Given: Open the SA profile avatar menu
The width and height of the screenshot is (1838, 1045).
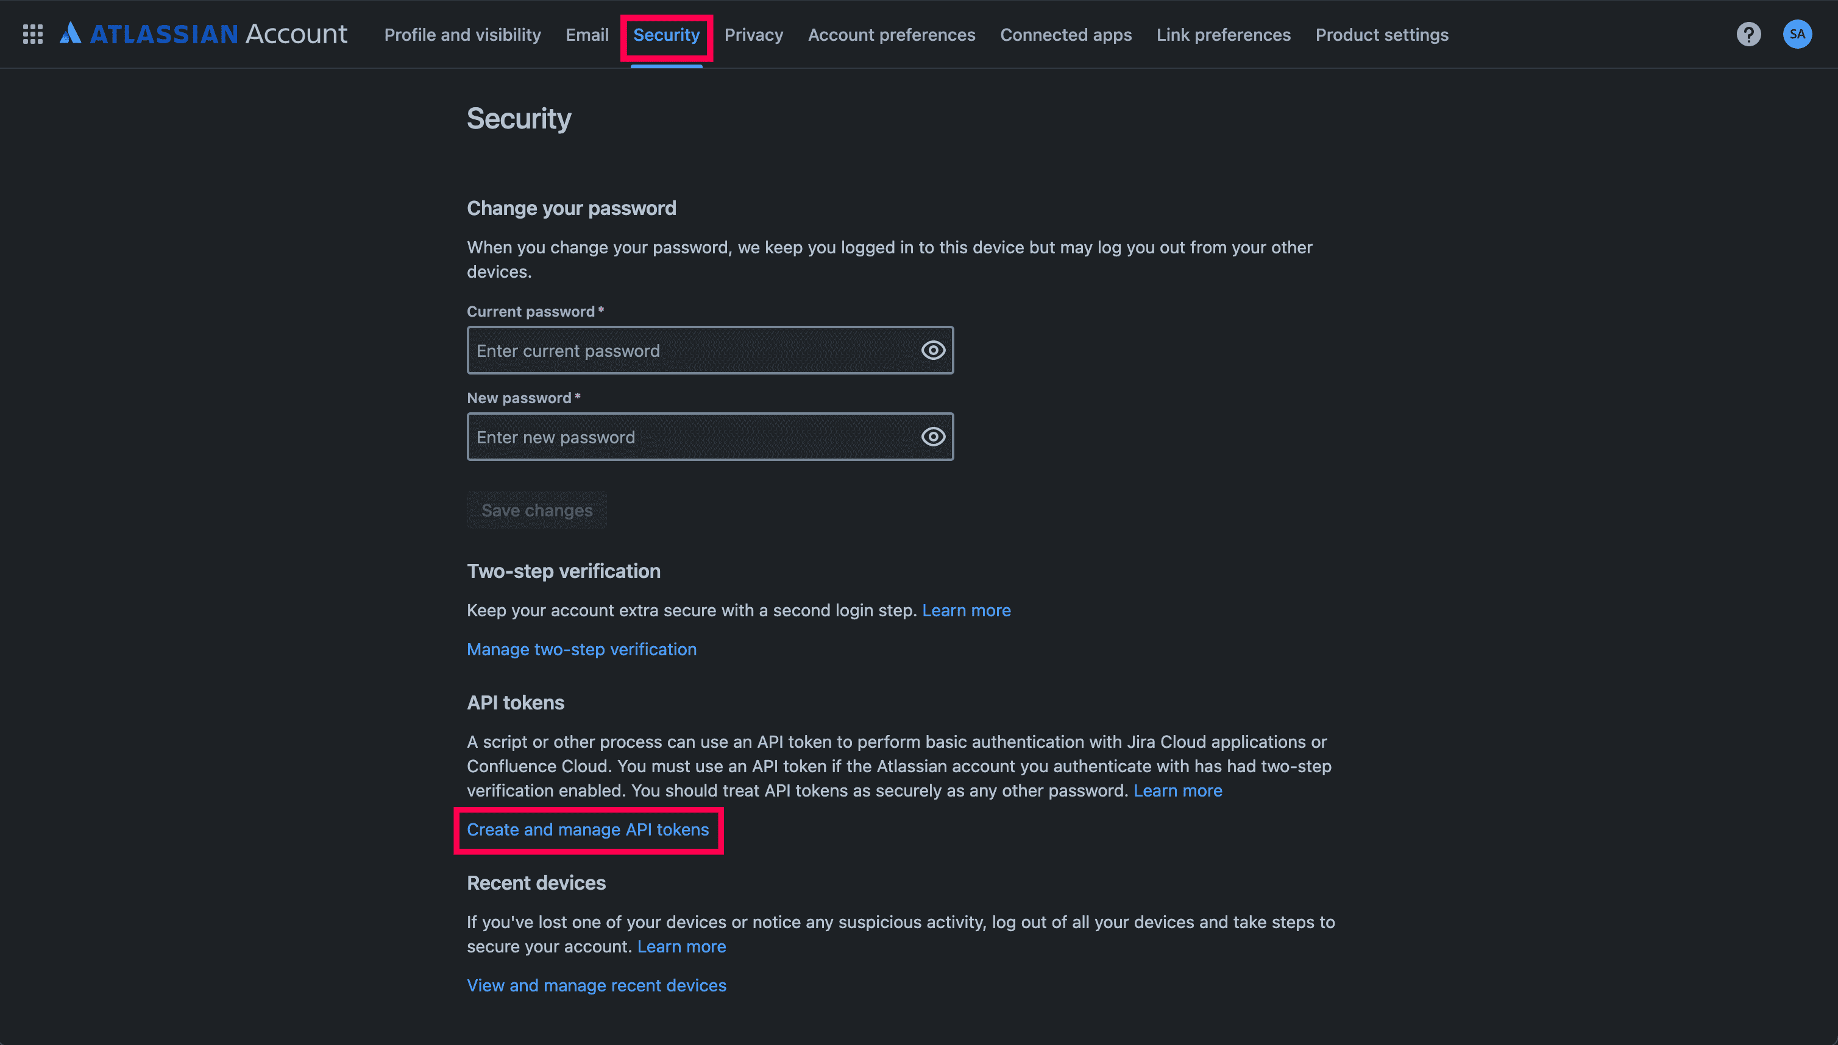Looking at the screenshot, I should coord(1797,35).
